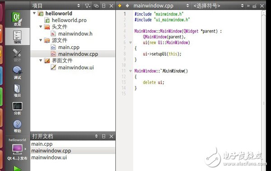The width and height of the screenshot is (271, 171).
Task: Collapse the 头文件 headers folder
Action: (x=41, y=27)
